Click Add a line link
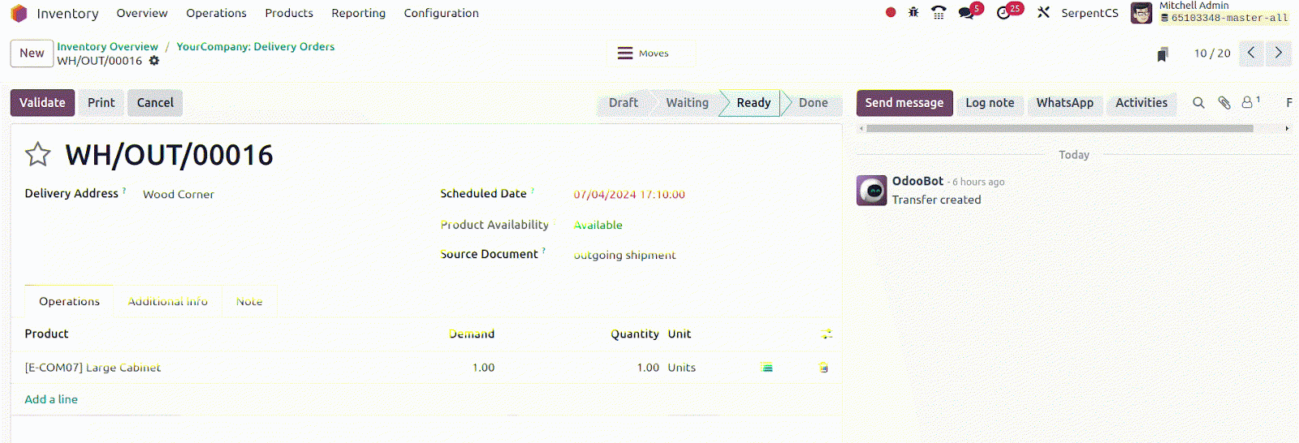 coord(51,399)
